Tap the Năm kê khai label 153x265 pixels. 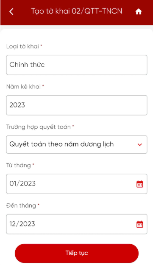[x=23, y=87]
